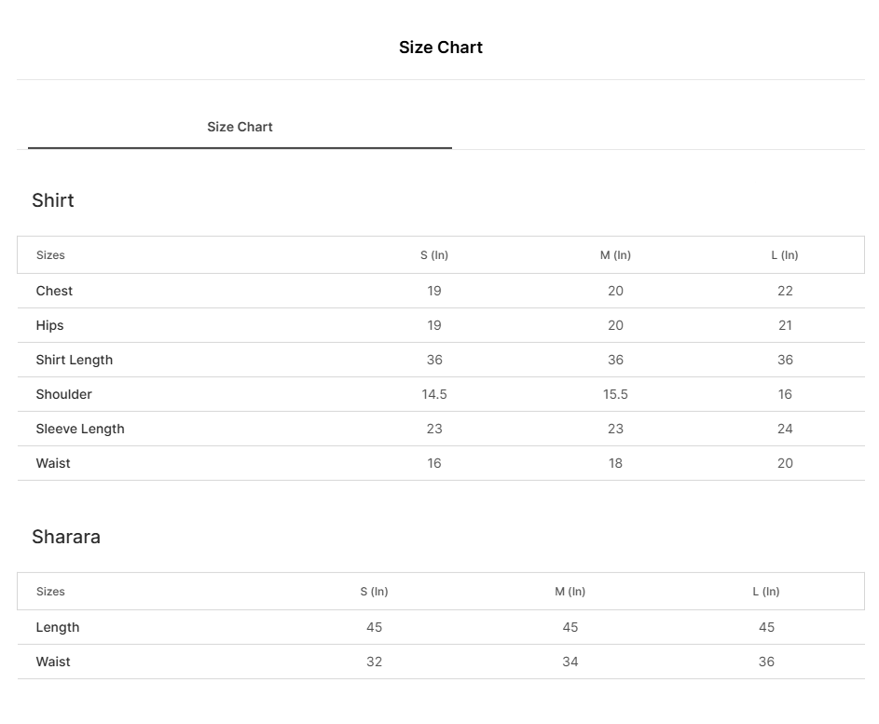Screen dimensions: 879x724
Task: Click the Shoulder row label
Action: point(64,394)
